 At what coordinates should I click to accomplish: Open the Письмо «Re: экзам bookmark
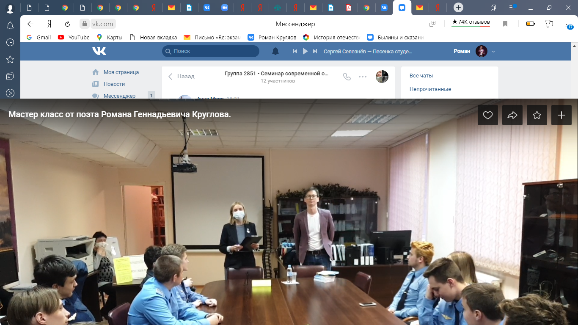point(212,37)
